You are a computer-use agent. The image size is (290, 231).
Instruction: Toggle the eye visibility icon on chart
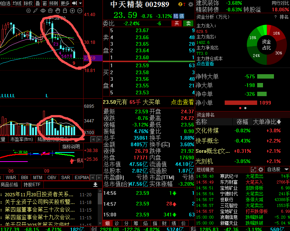[43, 11]
